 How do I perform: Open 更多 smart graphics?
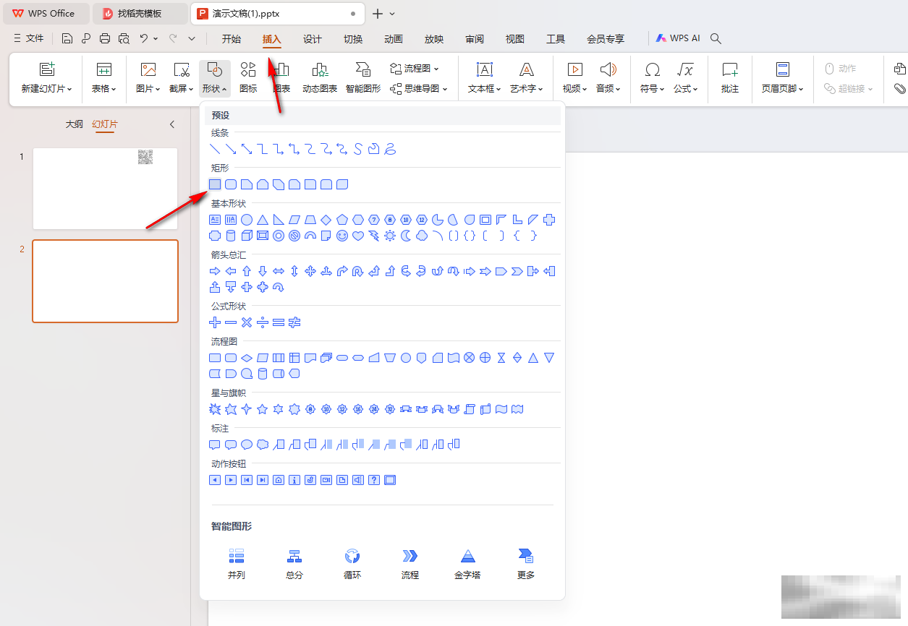[x=526, y=564]
